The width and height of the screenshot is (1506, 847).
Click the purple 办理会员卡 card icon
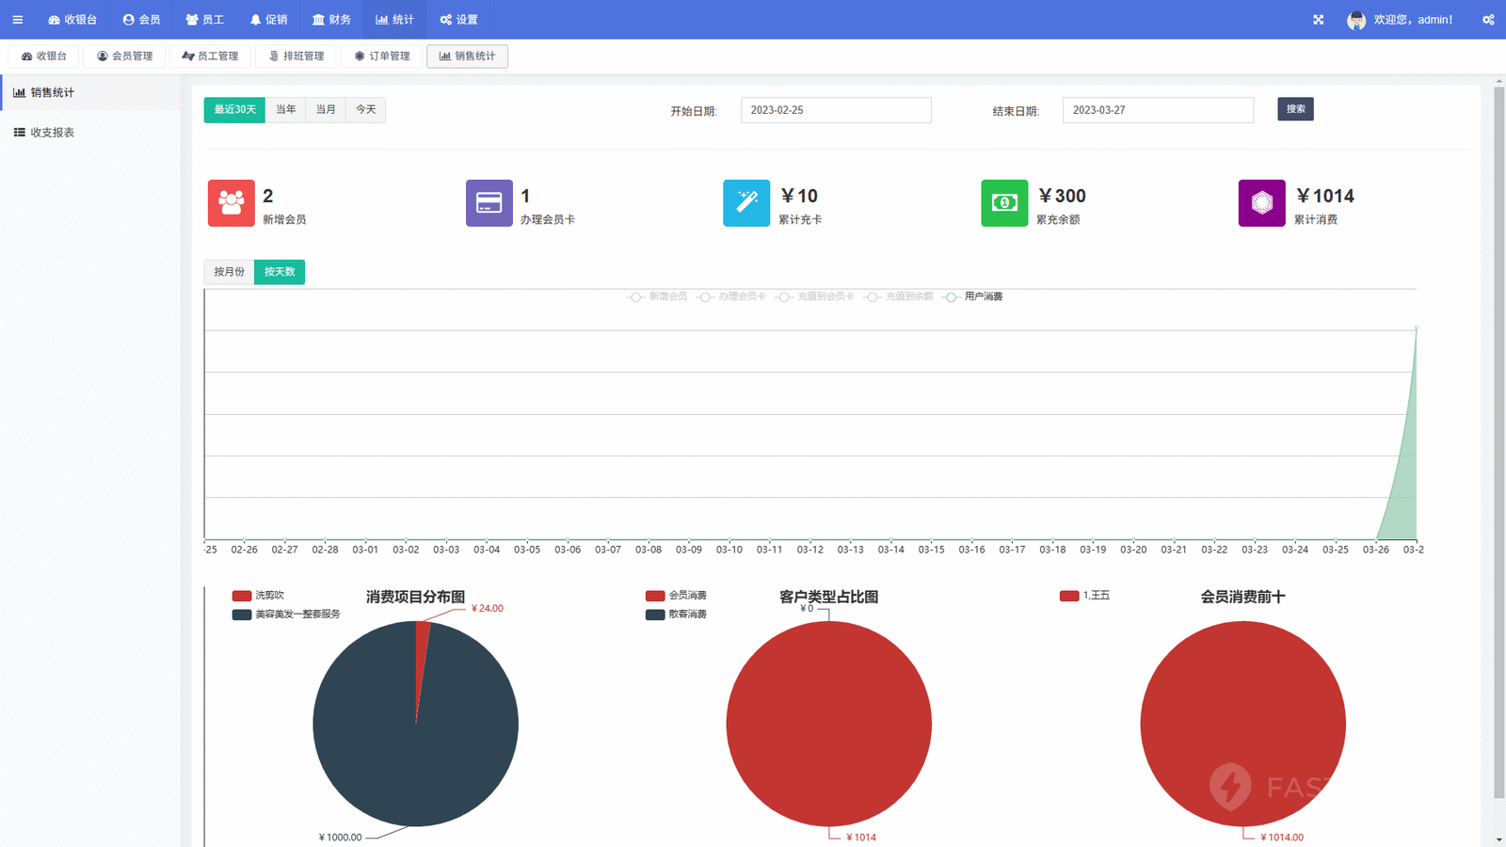pyautogui.click(x=489, y=203)
